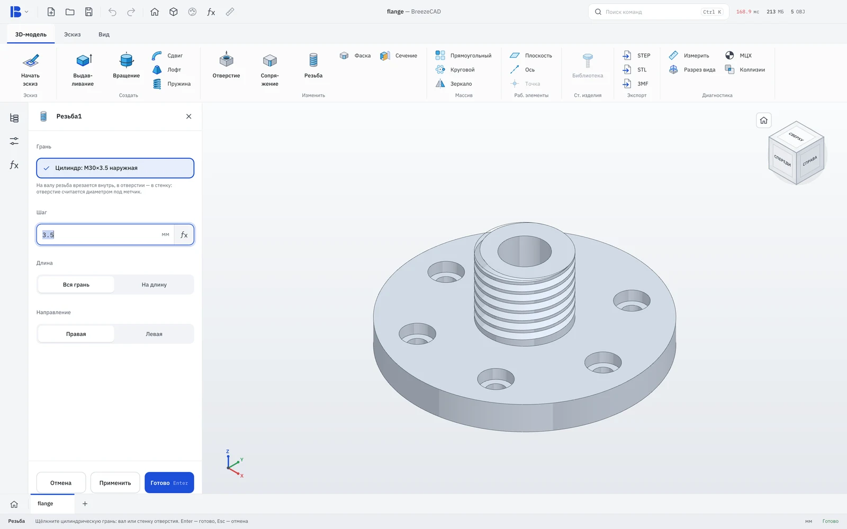Click the fx formula button beside Шаг field

point(184,235)
